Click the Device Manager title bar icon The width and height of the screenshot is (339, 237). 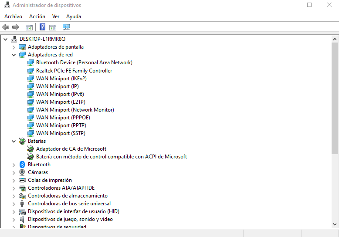tap(7, 5)
